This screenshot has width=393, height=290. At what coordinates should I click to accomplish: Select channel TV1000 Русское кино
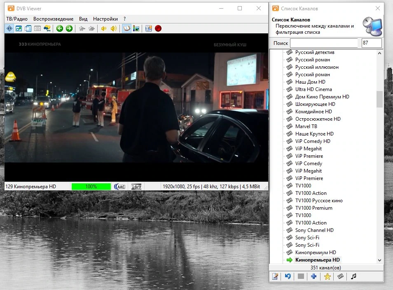tap(319, 201)
